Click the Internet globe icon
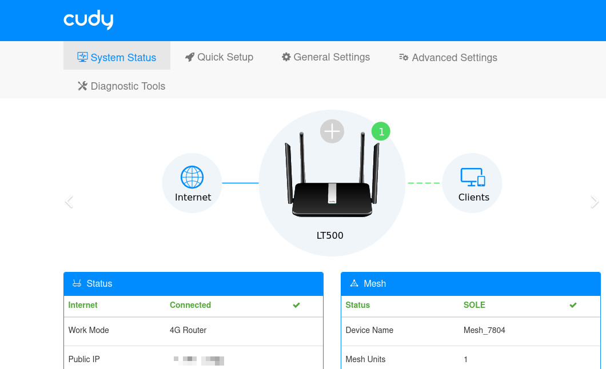 [192, 177]
